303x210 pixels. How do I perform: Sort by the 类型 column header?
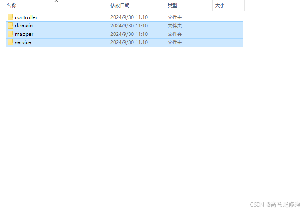coord(172,6)
